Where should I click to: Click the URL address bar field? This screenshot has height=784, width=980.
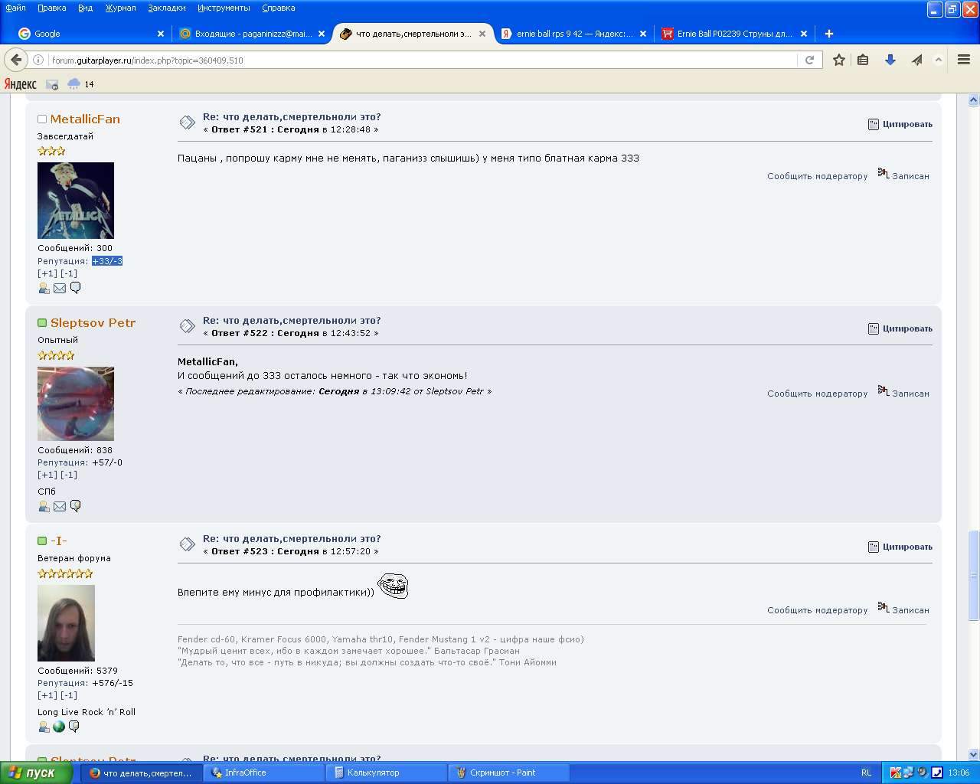pos(421,60)
